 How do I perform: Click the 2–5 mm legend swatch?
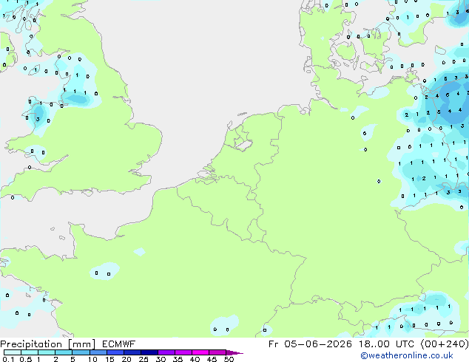(x=64, y=352)
